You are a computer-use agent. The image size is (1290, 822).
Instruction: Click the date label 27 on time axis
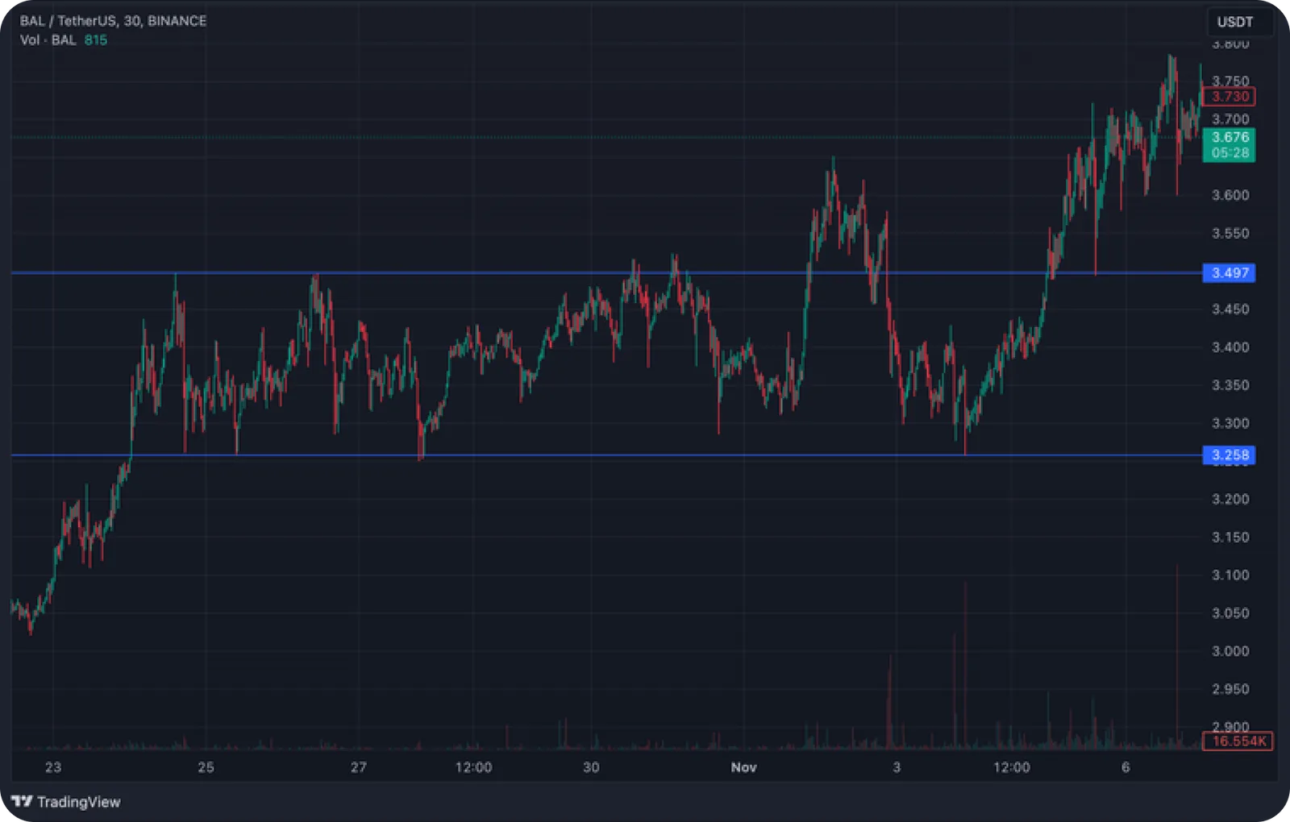[358, 767]
